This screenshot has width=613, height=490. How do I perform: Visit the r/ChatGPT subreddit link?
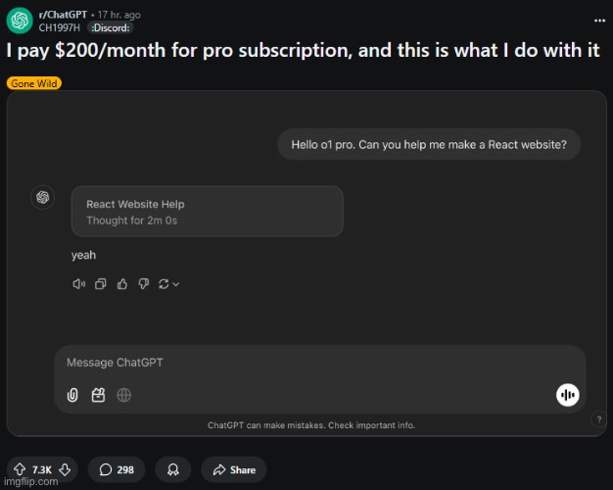[63, 15]
